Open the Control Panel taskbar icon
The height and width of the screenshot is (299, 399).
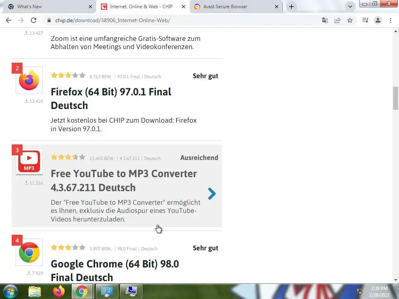pyautogui.click(x=107, y=291)
